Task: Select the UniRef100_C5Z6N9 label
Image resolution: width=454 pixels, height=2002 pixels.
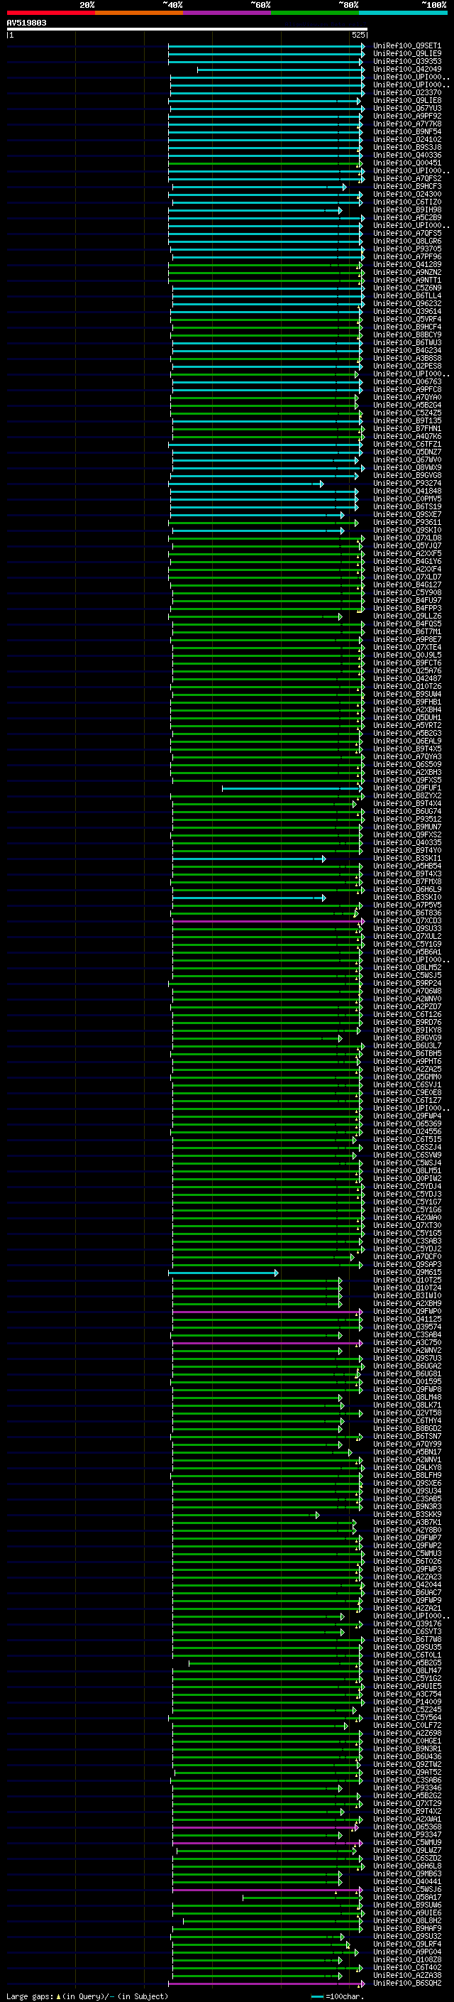Action: click(406, 288)
